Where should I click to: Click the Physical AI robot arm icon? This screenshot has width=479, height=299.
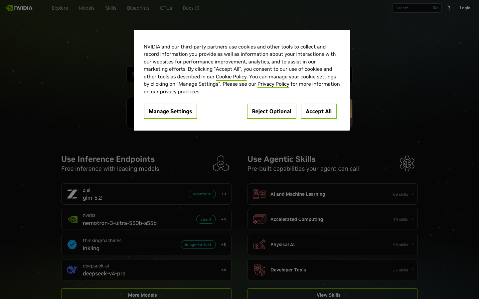pos(260,245)
